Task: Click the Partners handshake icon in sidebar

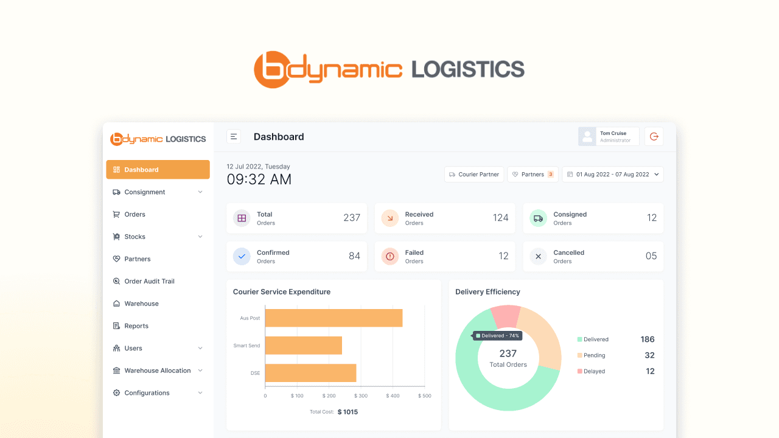Action: click(116, 259)
